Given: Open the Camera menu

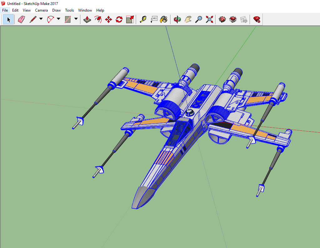Looking at the screenshot, I should (41, 10).
